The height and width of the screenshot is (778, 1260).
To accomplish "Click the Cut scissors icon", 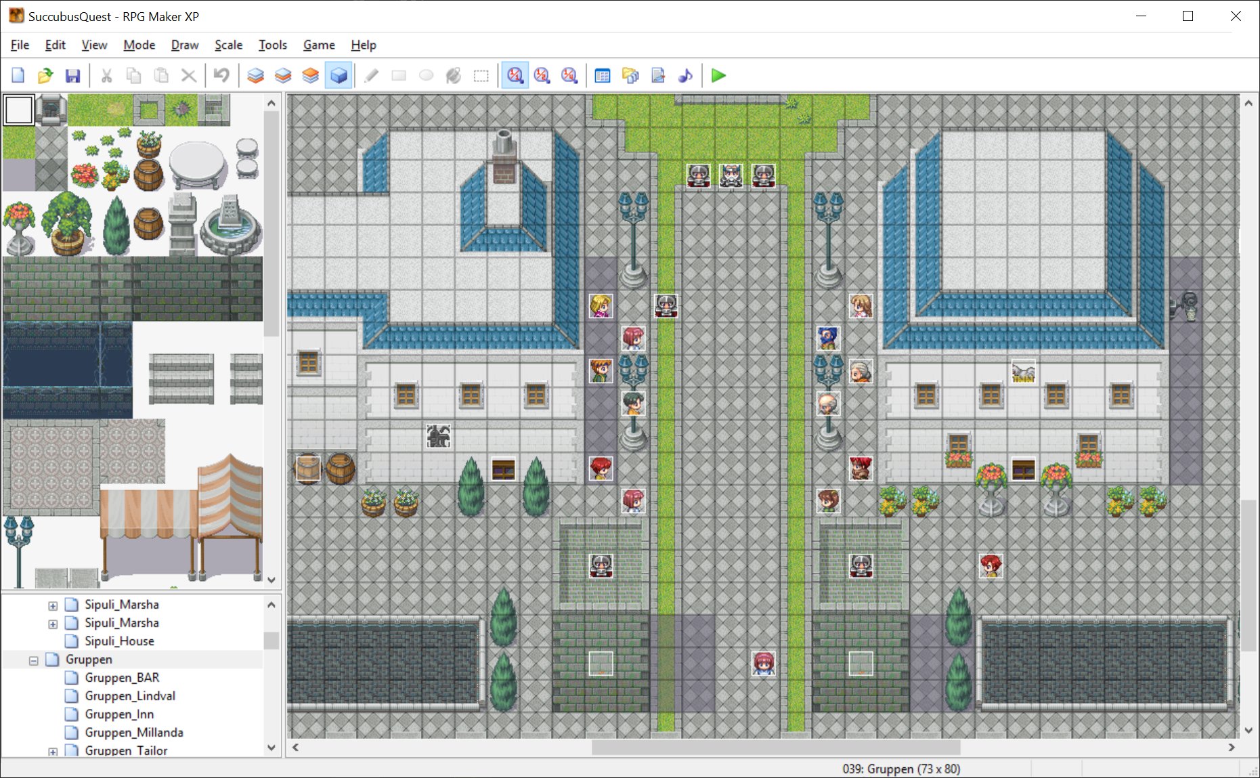I will [x=106, y=75].
